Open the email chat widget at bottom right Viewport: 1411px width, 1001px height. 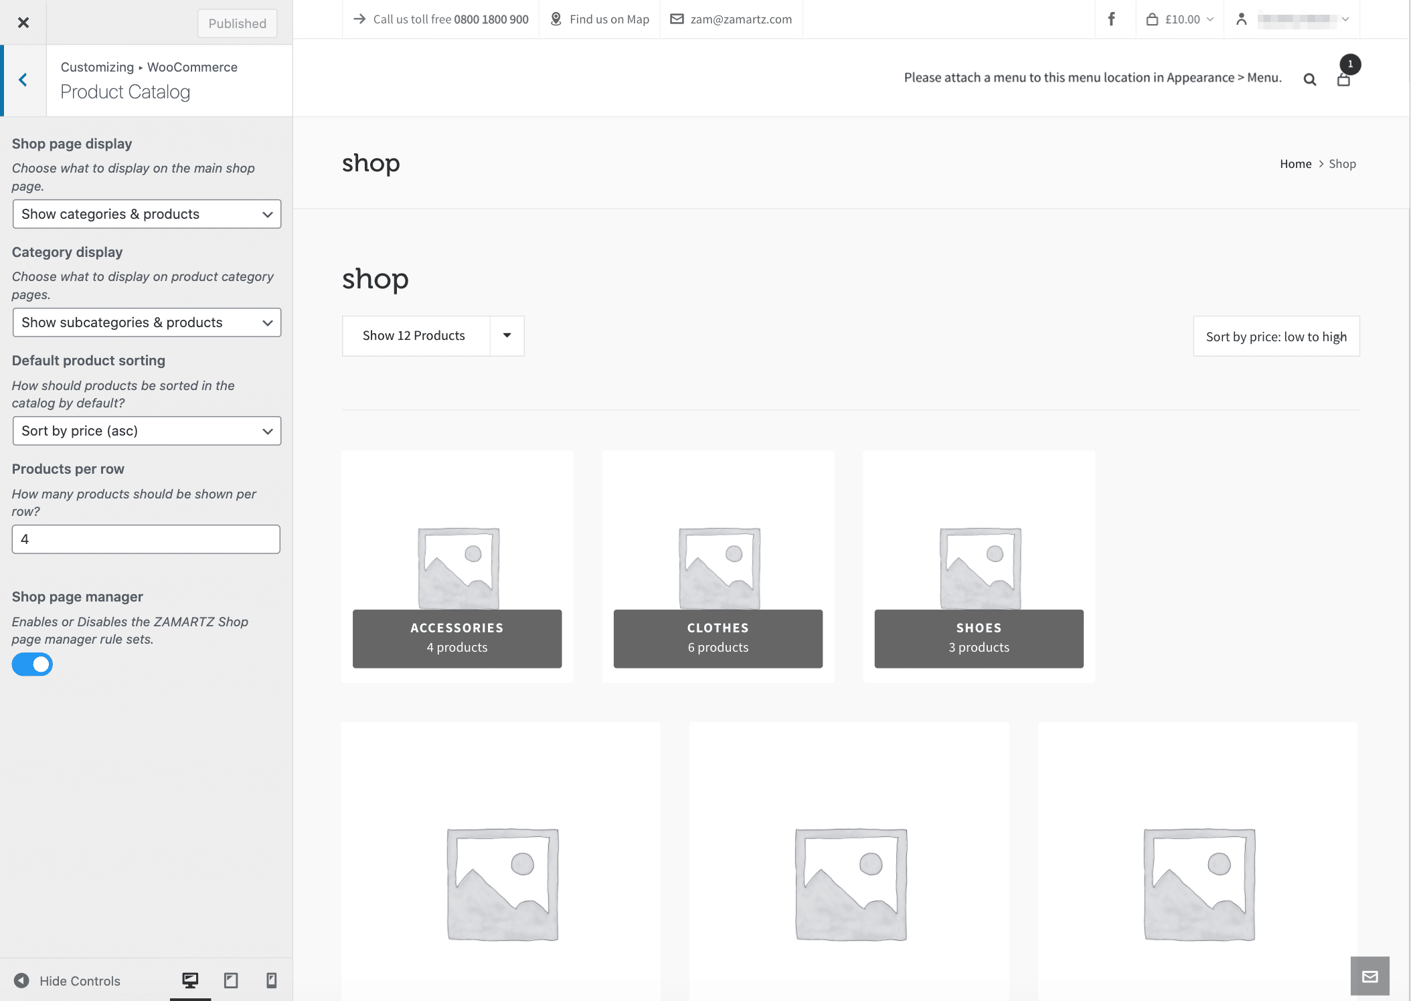[x=1370, y=977]
